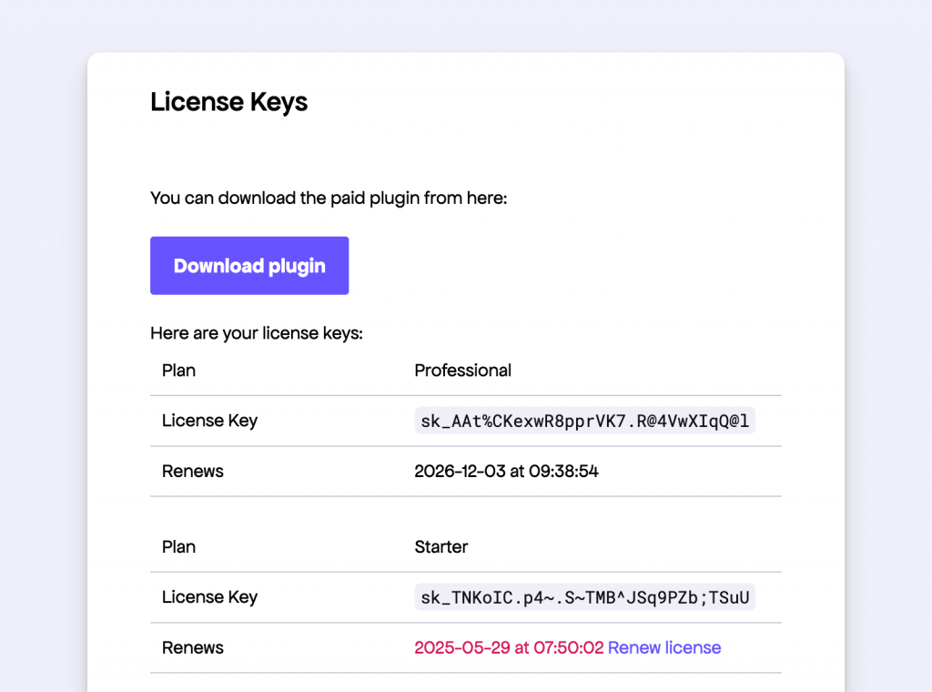The image size is (932, 692).
Task: Click the License Key label of the second table
Action: pyautogui.click(x=209, y=596)
